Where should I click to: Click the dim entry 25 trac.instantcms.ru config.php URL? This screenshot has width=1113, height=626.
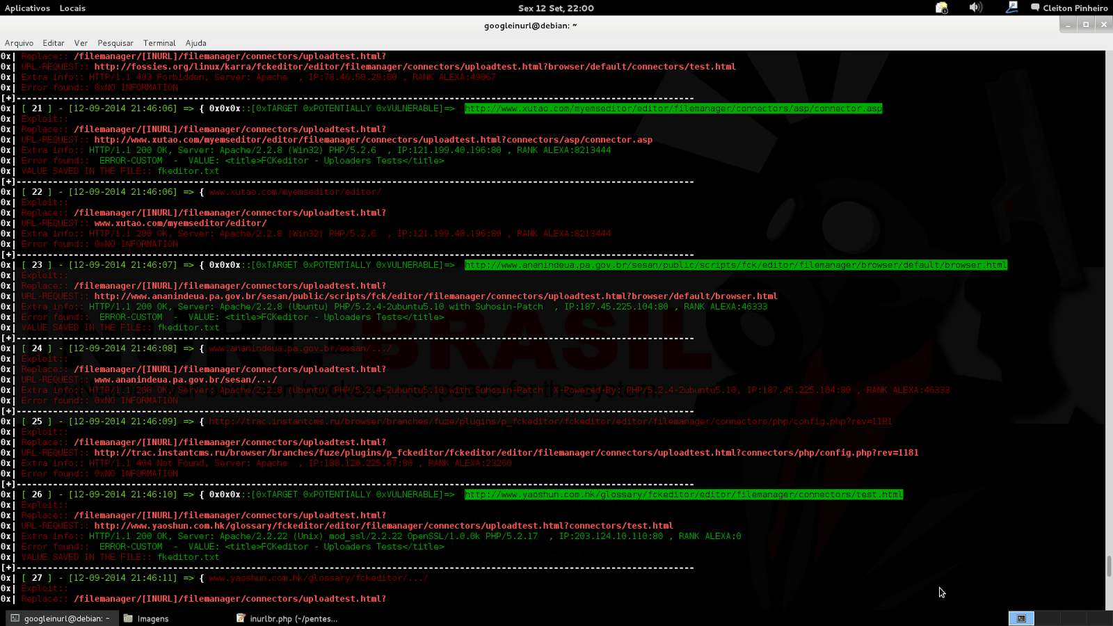coord(550,422)
